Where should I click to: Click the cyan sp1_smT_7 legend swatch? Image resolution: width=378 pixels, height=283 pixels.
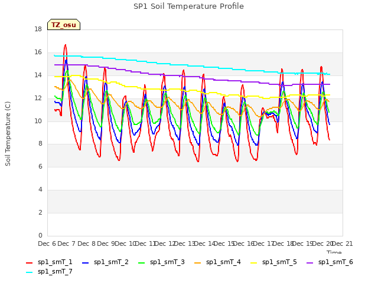click(x=29, y=272)
